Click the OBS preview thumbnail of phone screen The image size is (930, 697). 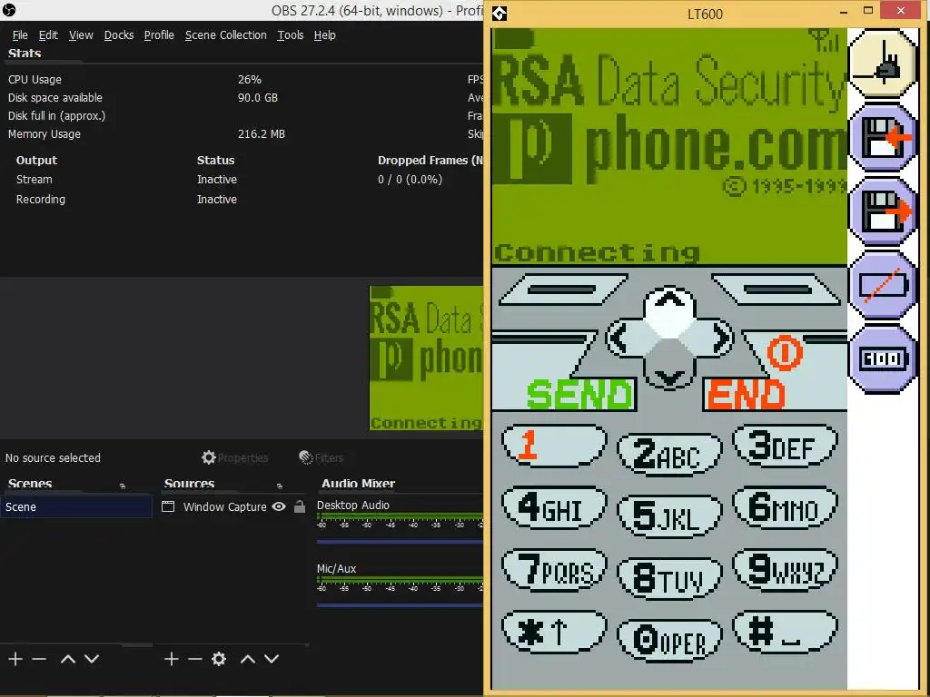(x=427, y=358)
